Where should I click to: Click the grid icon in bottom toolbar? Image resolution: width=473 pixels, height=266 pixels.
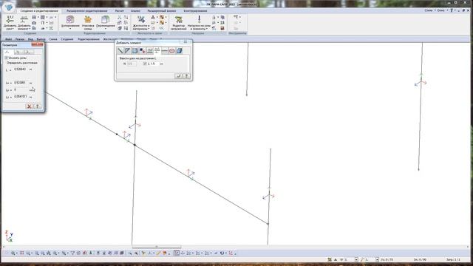point(21,253)
